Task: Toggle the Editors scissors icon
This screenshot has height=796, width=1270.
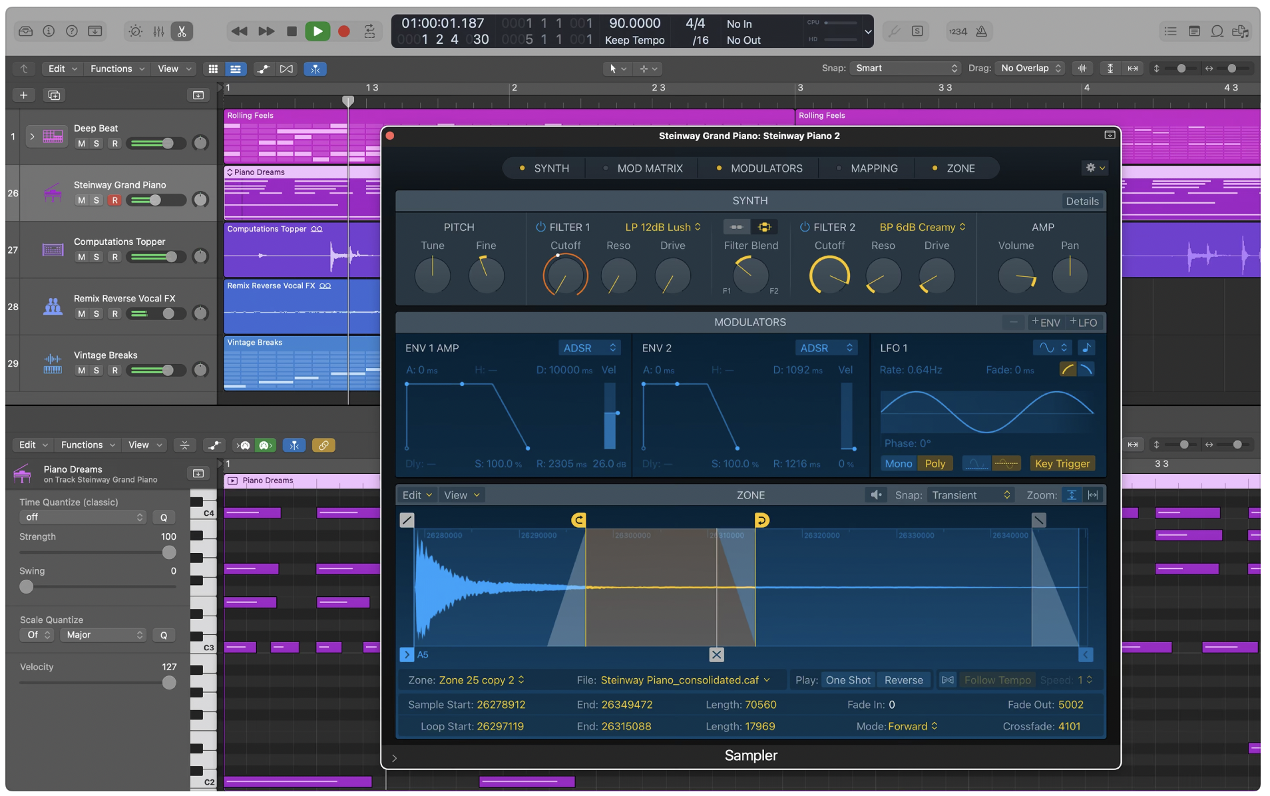Action: click(182, 31)
